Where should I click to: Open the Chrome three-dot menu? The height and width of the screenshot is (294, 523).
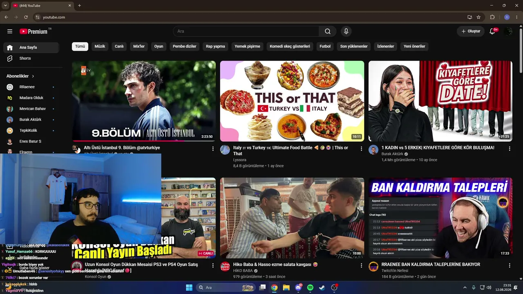(x=516, y=17)
